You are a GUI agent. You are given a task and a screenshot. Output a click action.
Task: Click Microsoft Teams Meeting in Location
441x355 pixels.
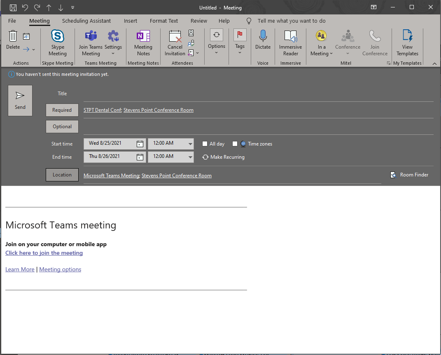click(x=111, y=176)
